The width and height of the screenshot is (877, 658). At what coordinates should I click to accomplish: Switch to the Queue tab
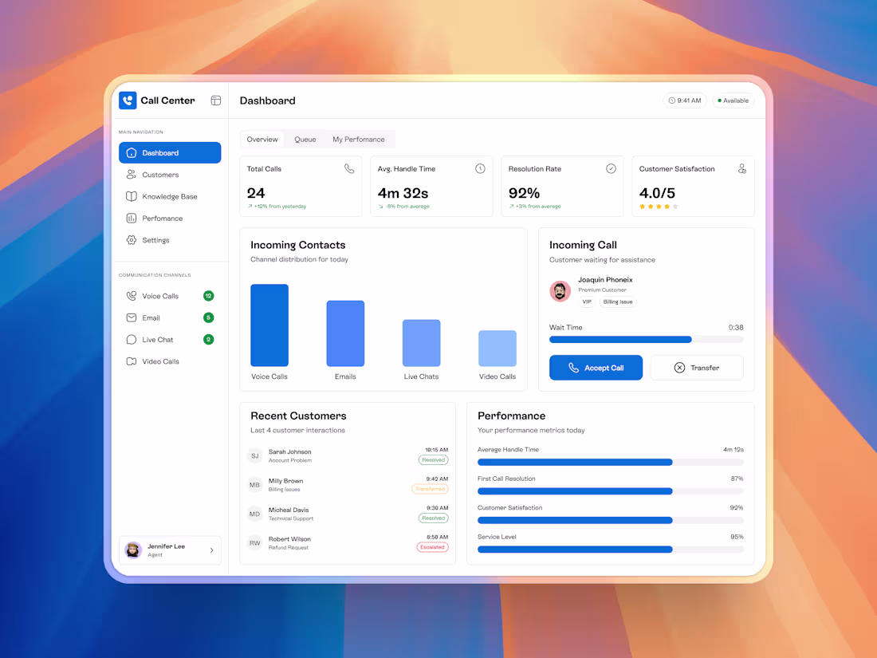(305, 139)
